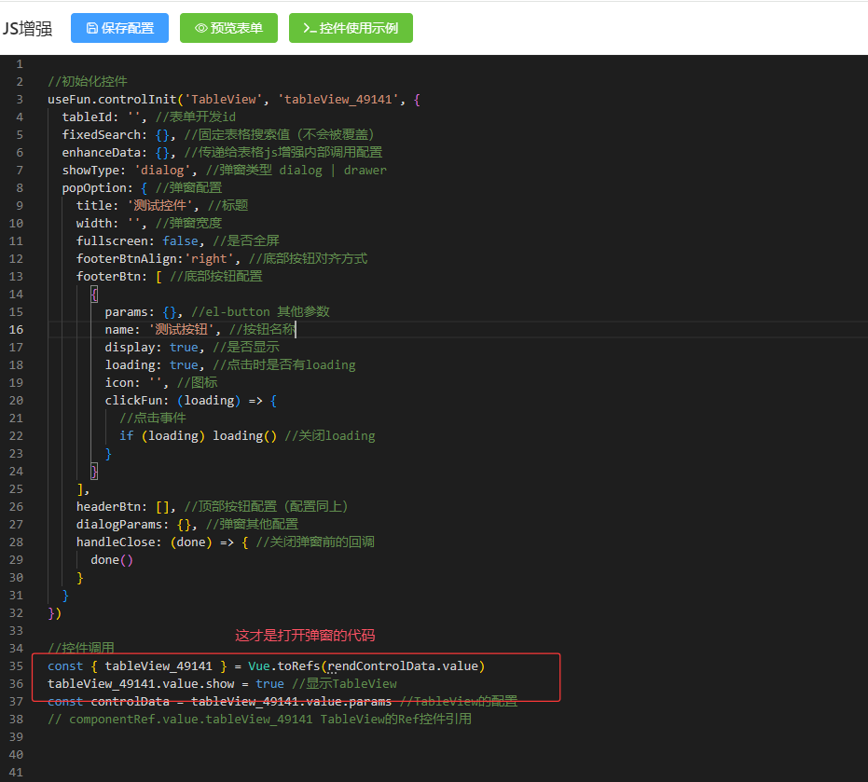Image resolution: width=868 pixels, height=782 pixels.
Task: Click the params property line
Action: [x=217, y=311]
